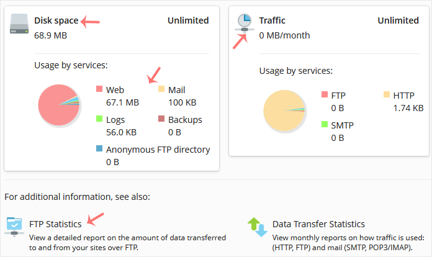Viewport: 432px width, 257px height.
Task: Click the Traffic heading
Action: 272,20
